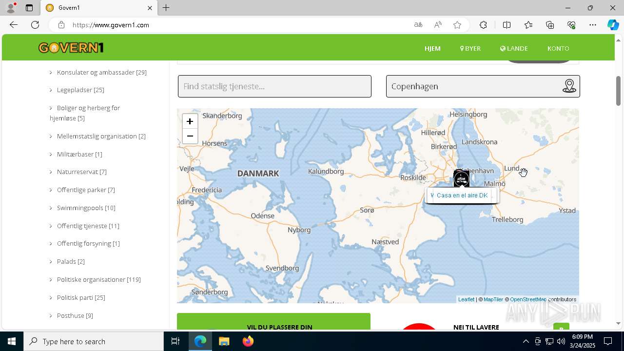The width and height of the screenshot is (624, 351).
Task: Open the Collections icon
Action: tap(550, 25)
